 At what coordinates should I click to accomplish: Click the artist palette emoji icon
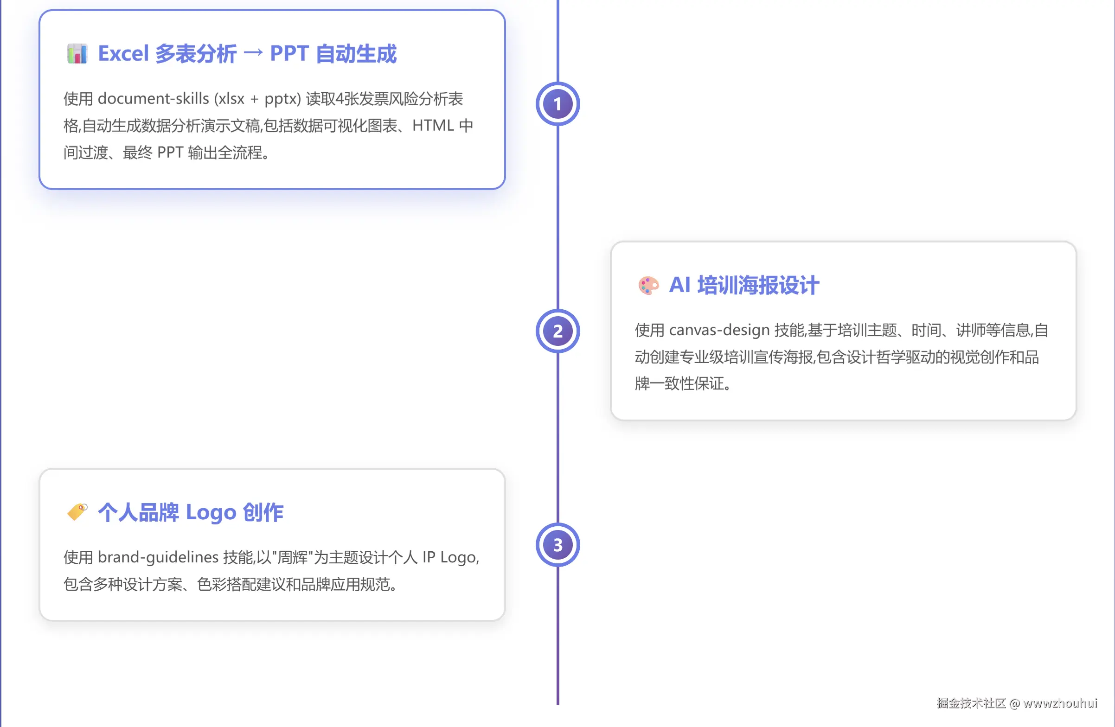pos(648,285)
